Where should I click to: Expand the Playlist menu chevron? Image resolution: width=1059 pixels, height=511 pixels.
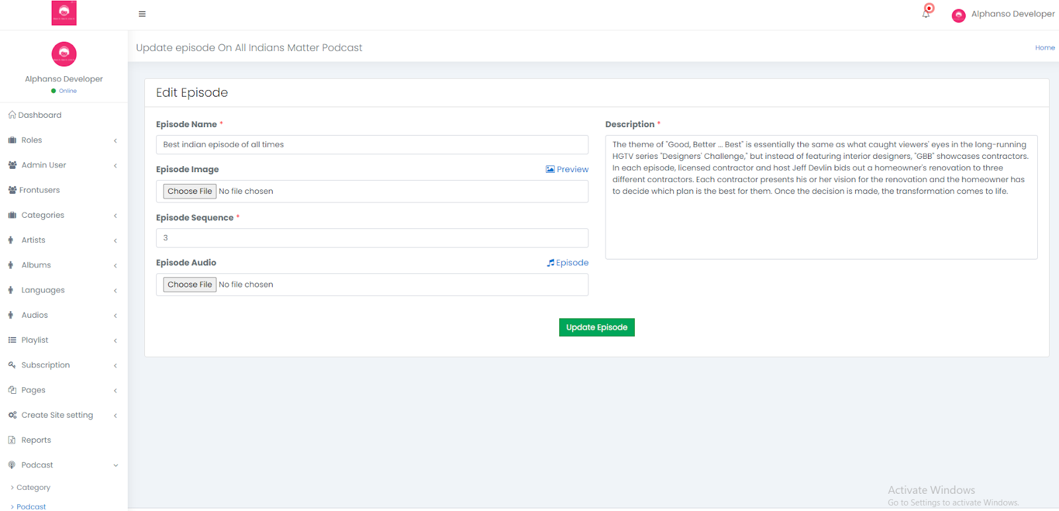pos(115,341)
